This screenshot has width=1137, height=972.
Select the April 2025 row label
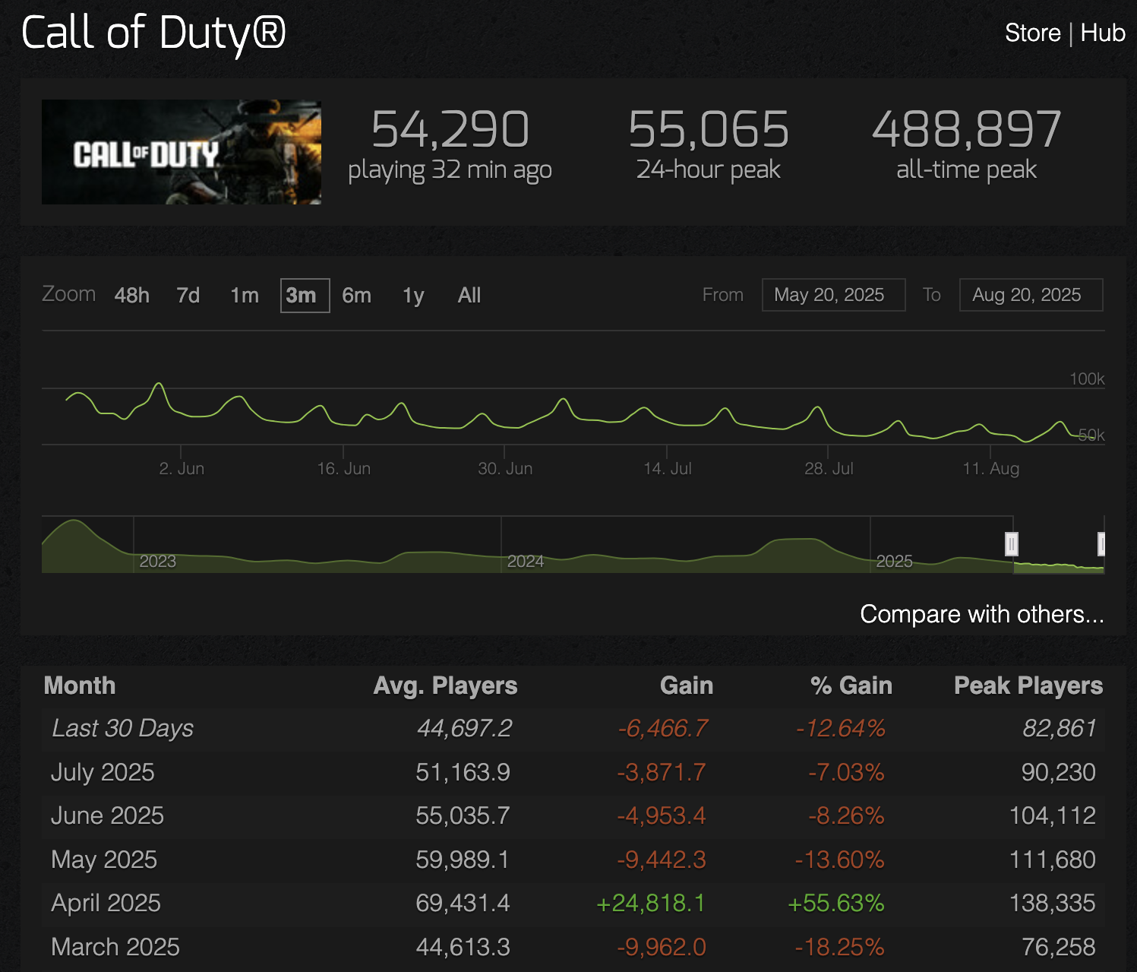tap(106, 904)
